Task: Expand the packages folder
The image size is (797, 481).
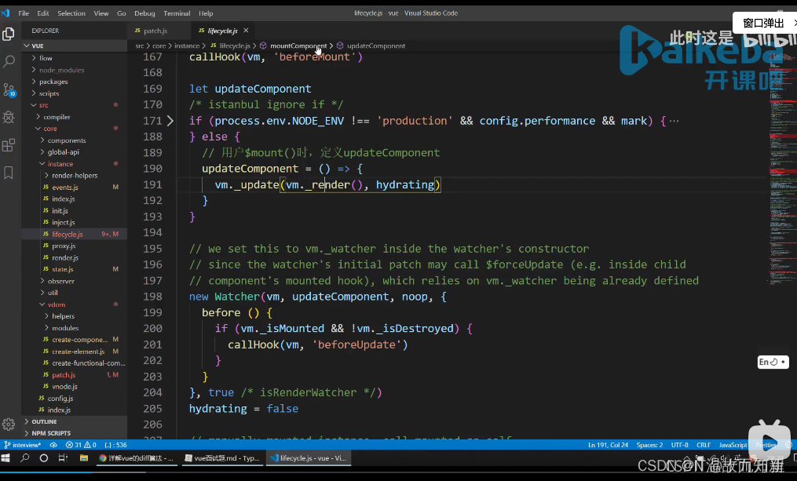Action: tap(75, 82)
